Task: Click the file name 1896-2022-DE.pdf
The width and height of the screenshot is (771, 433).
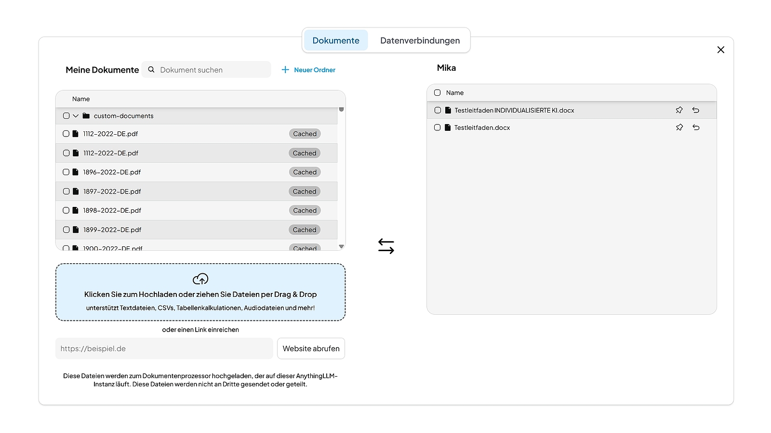Action: click(x=112, y=172)
